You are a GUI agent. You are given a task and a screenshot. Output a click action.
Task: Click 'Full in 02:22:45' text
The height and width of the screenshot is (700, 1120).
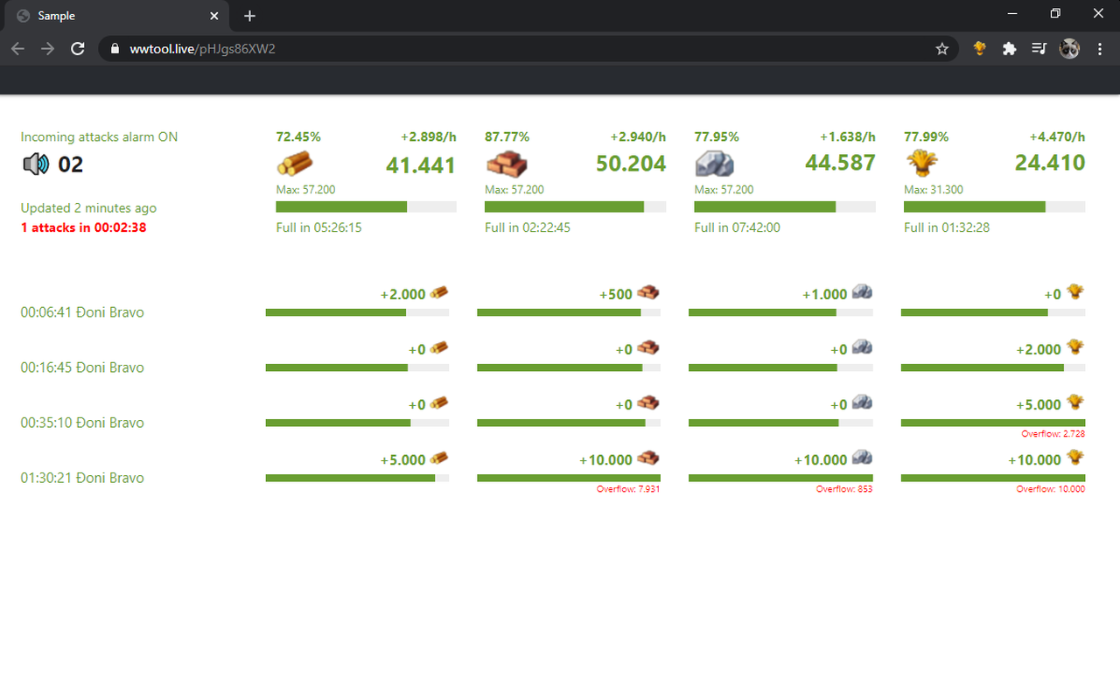[x=528, y=227]
